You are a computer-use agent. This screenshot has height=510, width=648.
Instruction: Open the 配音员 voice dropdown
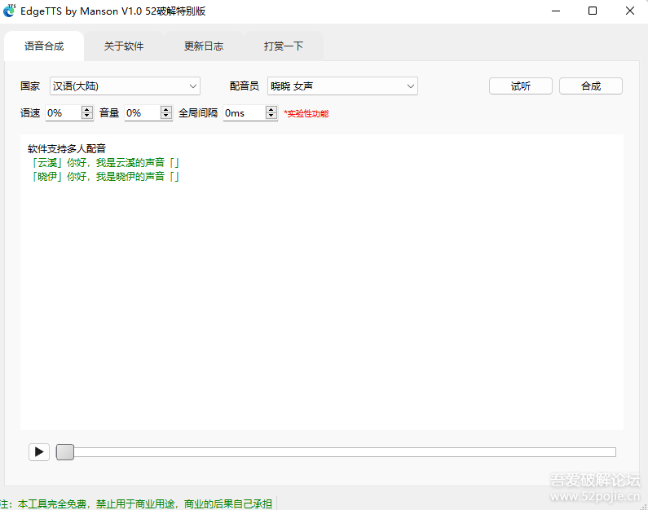[x=342, y=86]
